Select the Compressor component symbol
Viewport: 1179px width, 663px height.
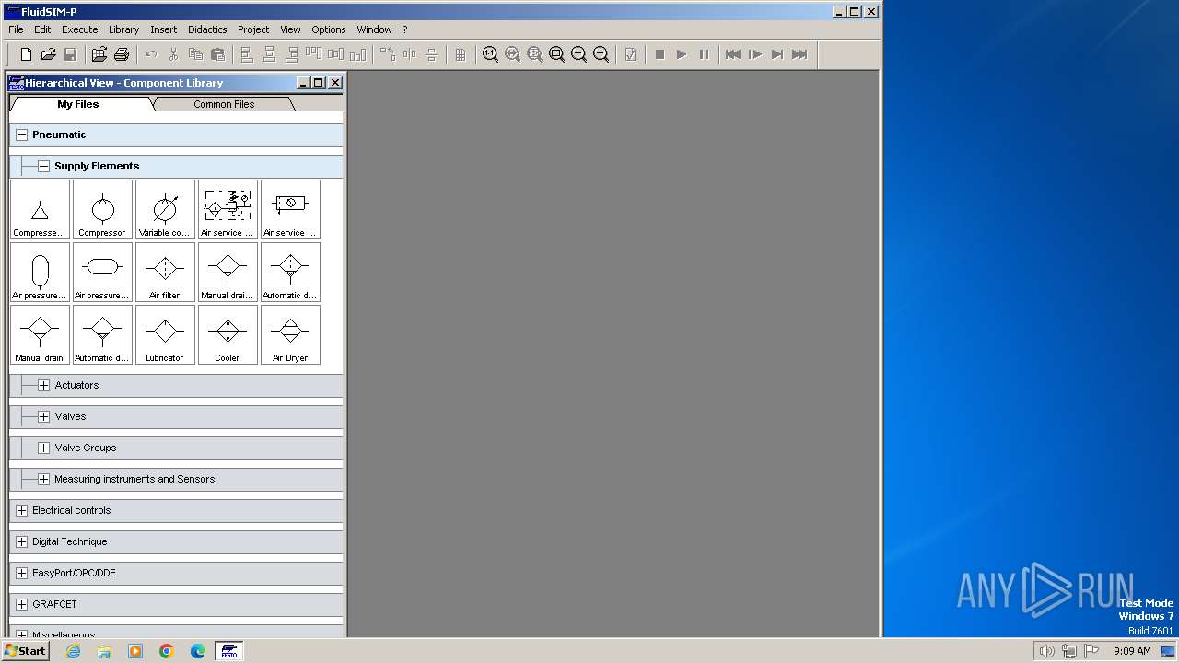pos(102,210)
